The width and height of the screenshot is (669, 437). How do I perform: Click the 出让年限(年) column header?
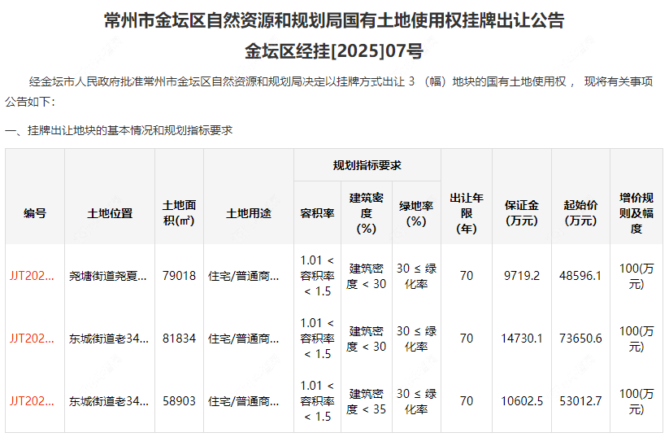467,213
